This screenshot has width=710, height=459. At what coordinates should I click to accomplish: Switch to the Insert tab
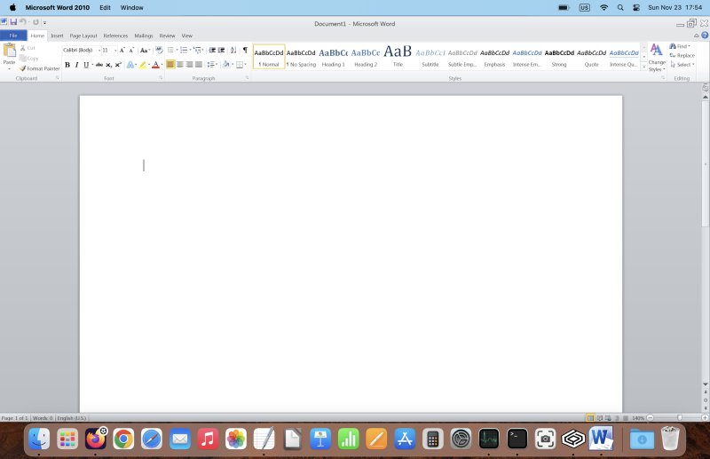[x=57, y=36]
